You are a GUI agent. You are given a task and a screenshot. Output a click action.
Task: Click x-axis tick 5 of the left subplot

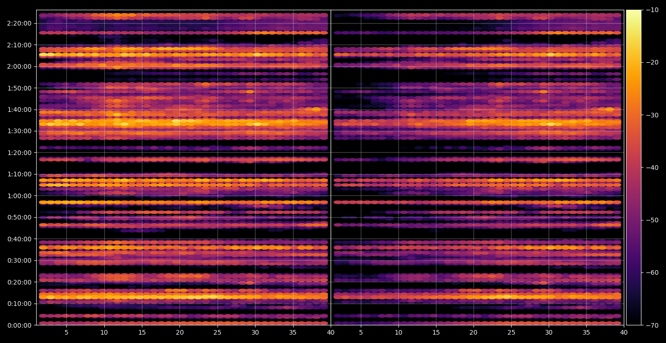66,332
